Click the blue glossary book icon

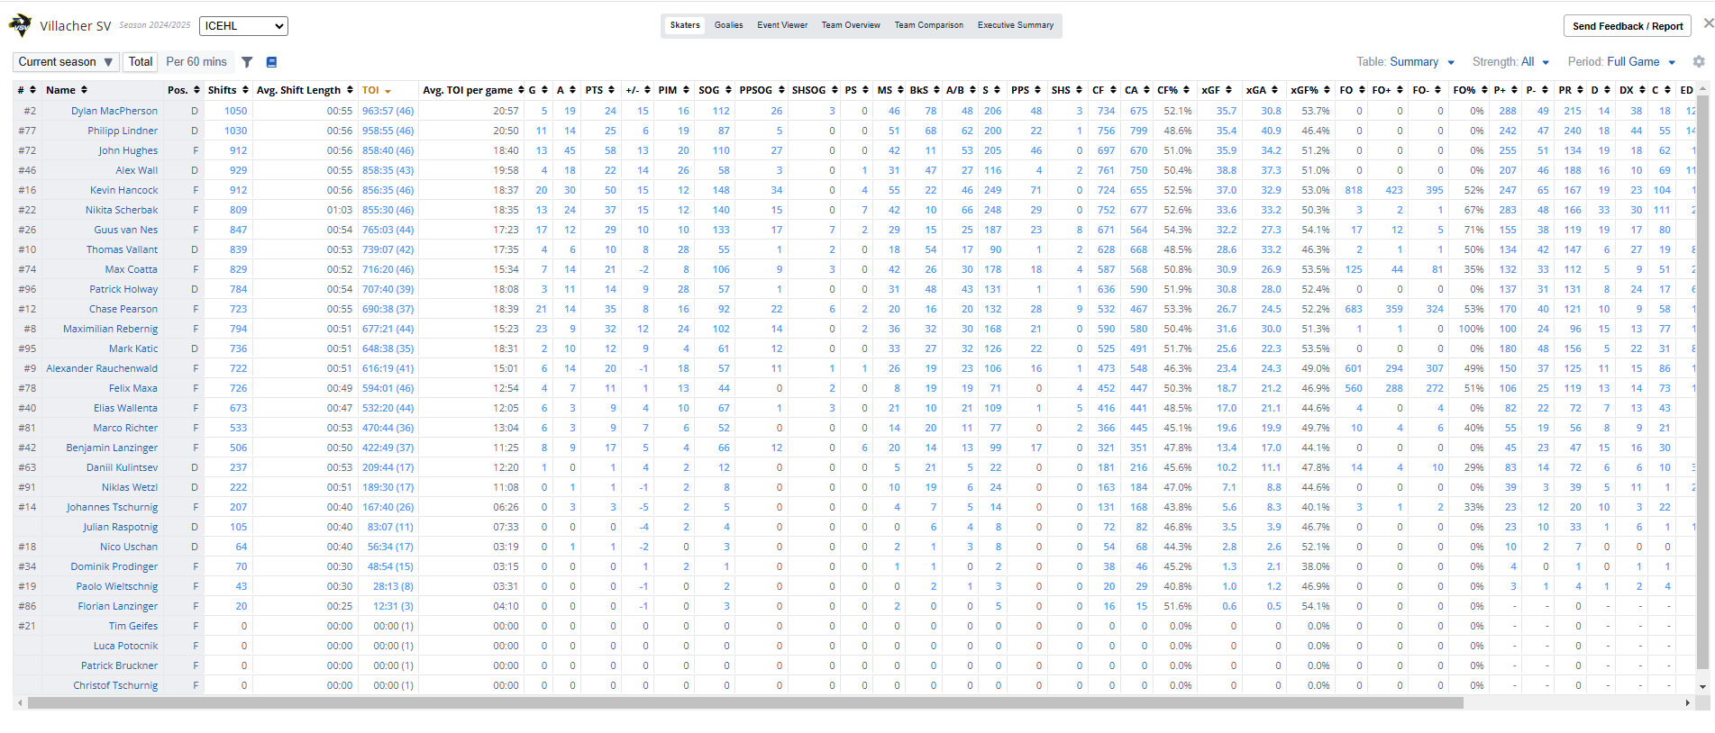(271, 62)
